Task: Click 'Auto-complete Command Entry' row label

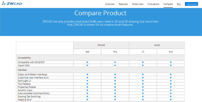Action: click(x=34, y=93)
